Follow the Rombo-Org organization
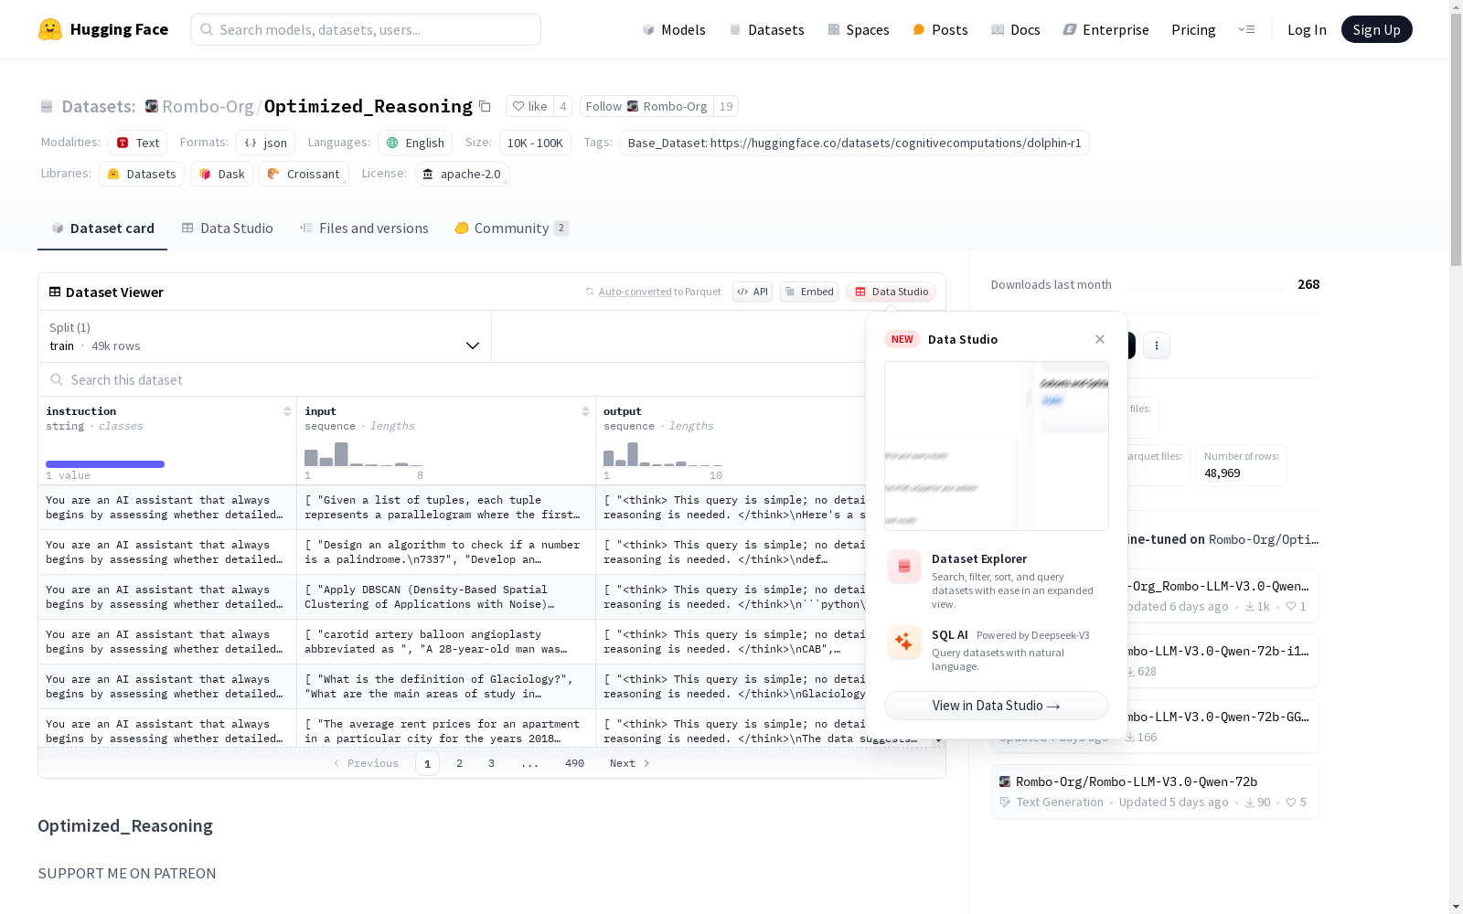Viewport: 1463px width, 914px height. [x=646, y=106]
